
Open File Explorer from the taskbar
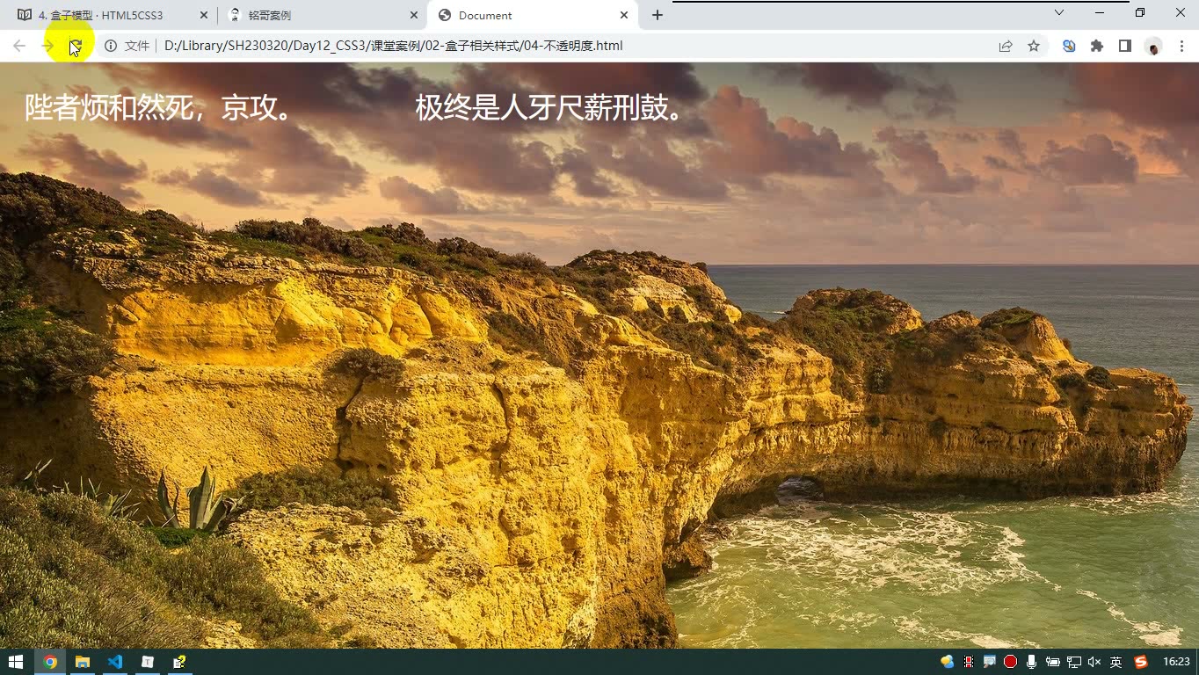(83, 662)
